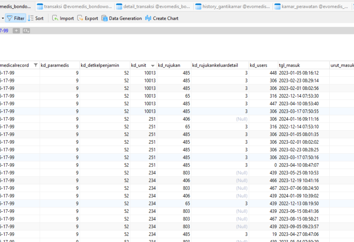Click the Create Chart bar icon

(x=148, y=18)
